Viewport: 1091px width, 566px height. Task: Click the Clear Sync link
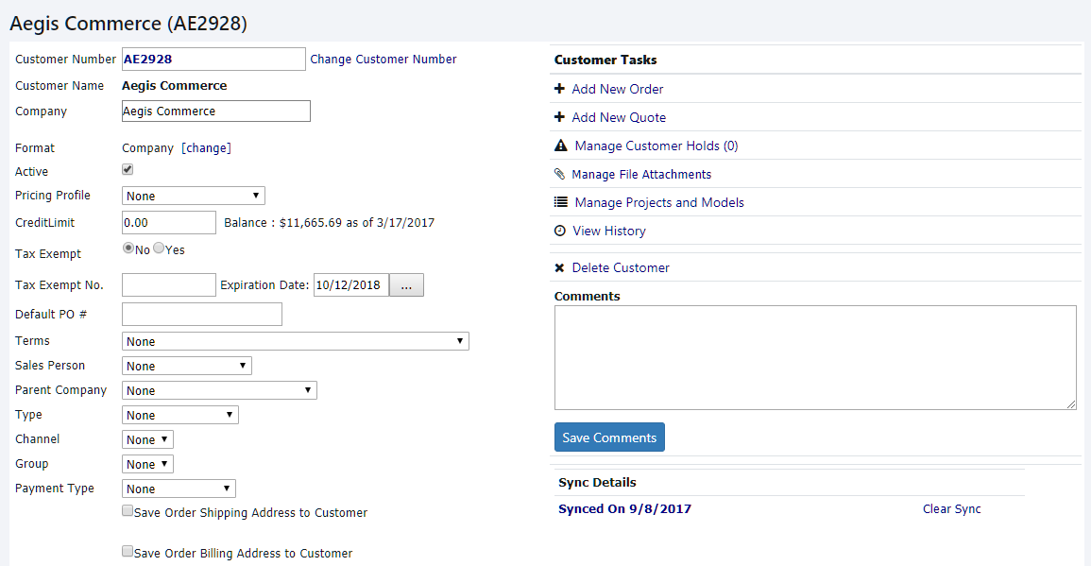(x=951, y=509)
